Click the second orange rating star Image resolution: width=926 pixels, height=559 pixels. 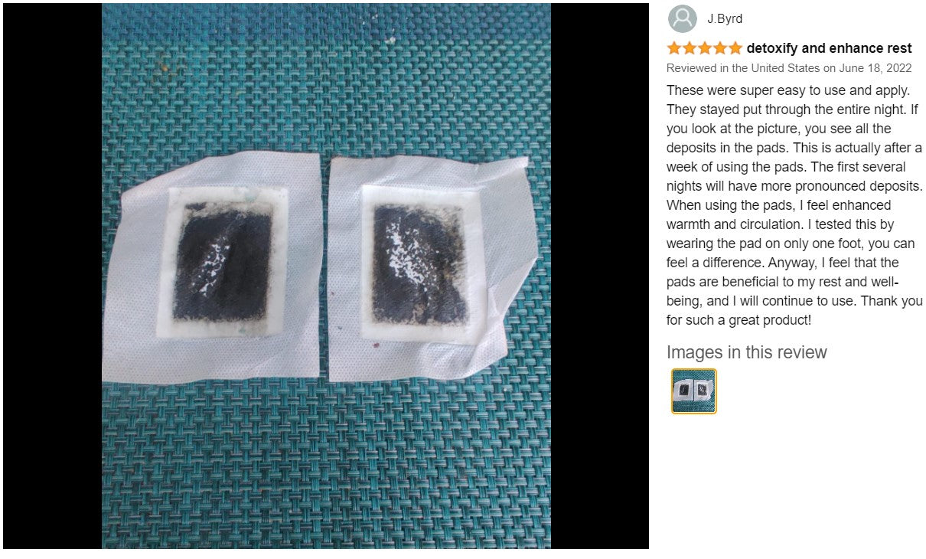click(690, 48)
